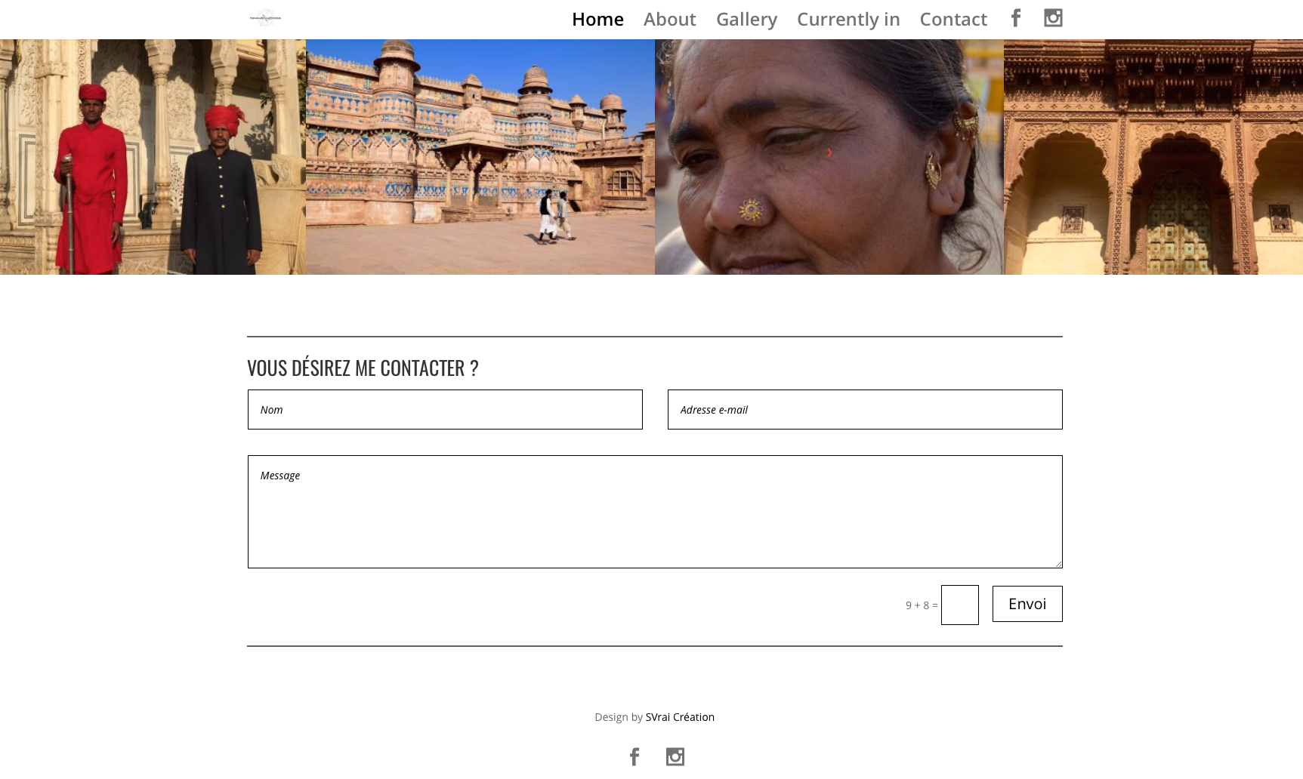This screenshot has width=1303, height=779.
Task: Navigate to the Gallery menu item
Action: [x=746, y=19]
